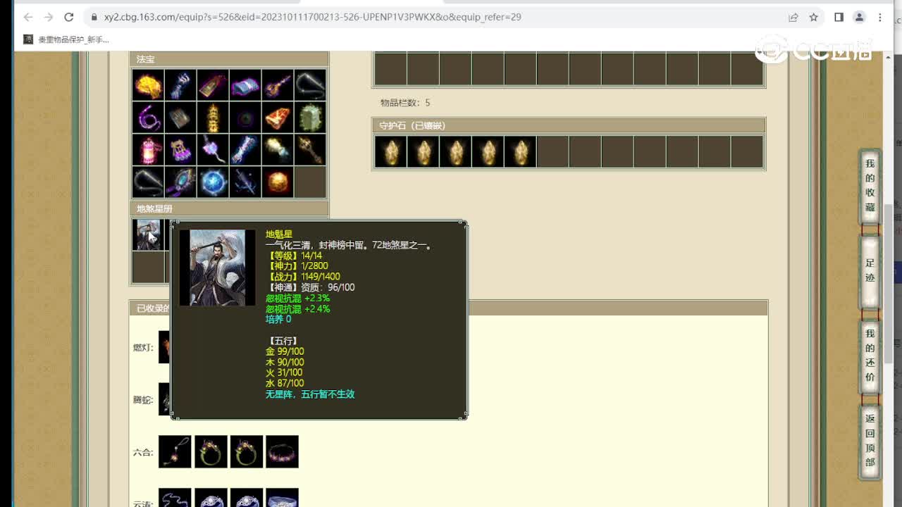Click the blue star orb treasure icon
This screenshot has height=507, width=902.
click(213, 182)
